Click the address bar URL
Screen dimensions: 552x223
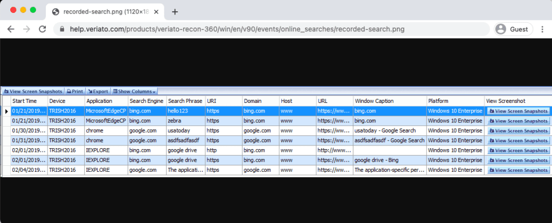pos(237,29)
